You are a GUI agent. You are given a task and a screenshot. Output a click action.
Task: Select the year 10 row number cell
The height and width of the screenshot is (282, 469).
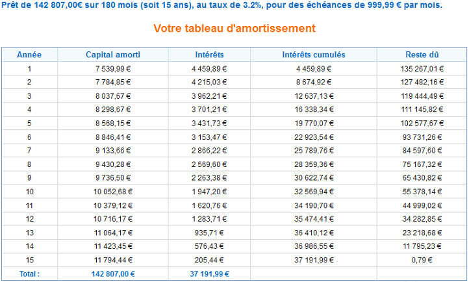29,192
